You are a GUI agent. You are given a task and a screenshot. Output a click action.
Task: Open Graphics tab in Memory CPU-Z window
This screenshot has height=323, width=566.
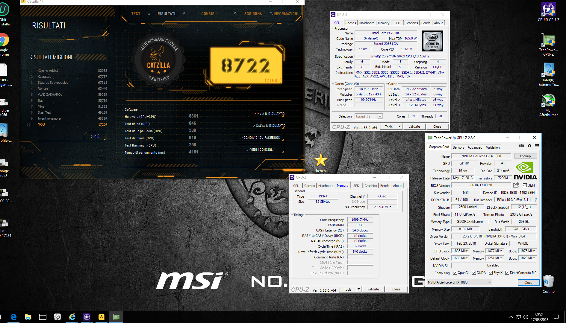click(370, 186)
